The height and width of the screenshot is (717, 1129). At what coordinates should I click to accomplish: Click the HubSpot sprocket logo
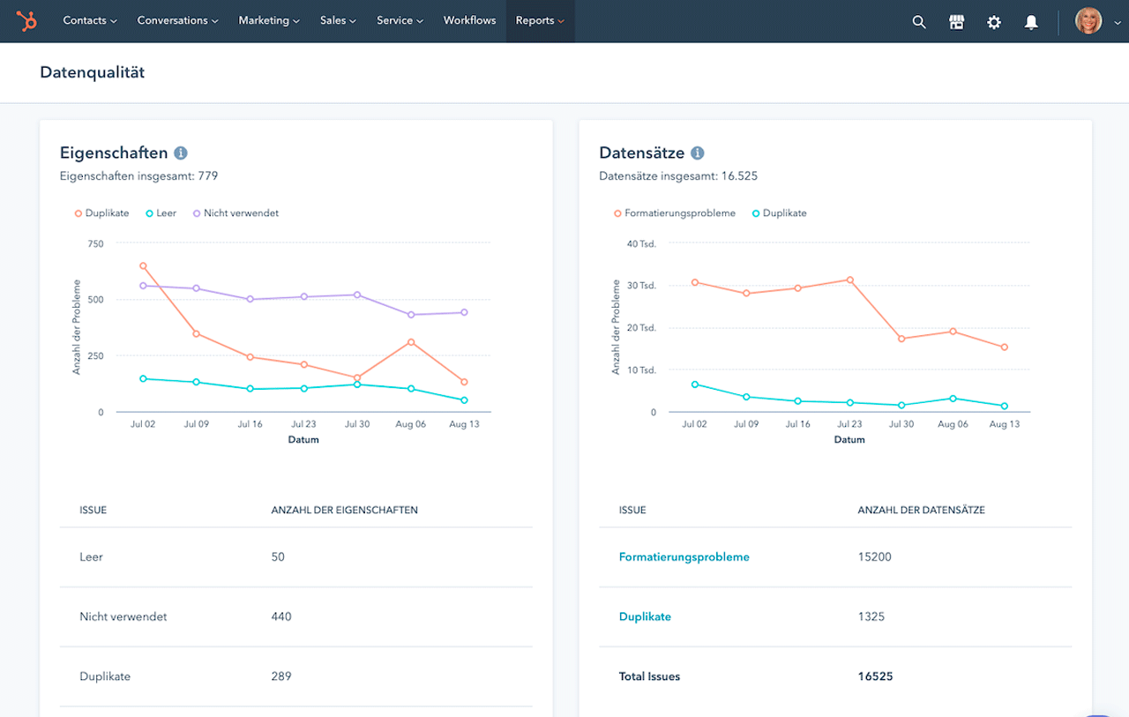[26, 21]
